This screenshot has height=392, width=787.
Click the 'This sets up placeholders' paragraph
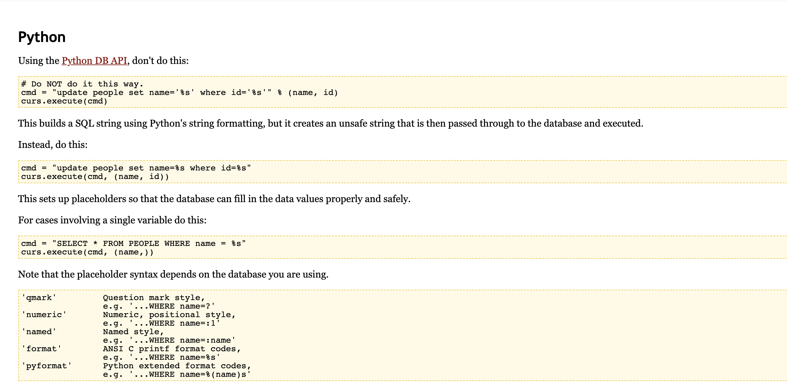(x=214, y=199)
